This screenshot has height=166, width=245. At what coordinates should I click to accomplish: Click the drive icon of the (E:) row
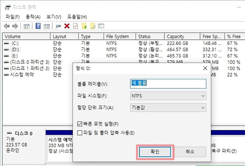[7, 56]
